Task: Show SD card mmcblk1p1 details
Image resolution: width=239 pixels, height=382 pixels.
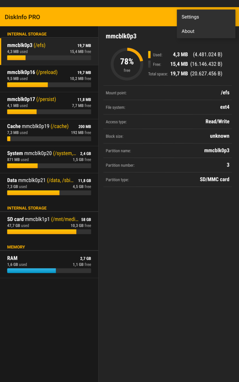Action: click(x=49, y=226)
